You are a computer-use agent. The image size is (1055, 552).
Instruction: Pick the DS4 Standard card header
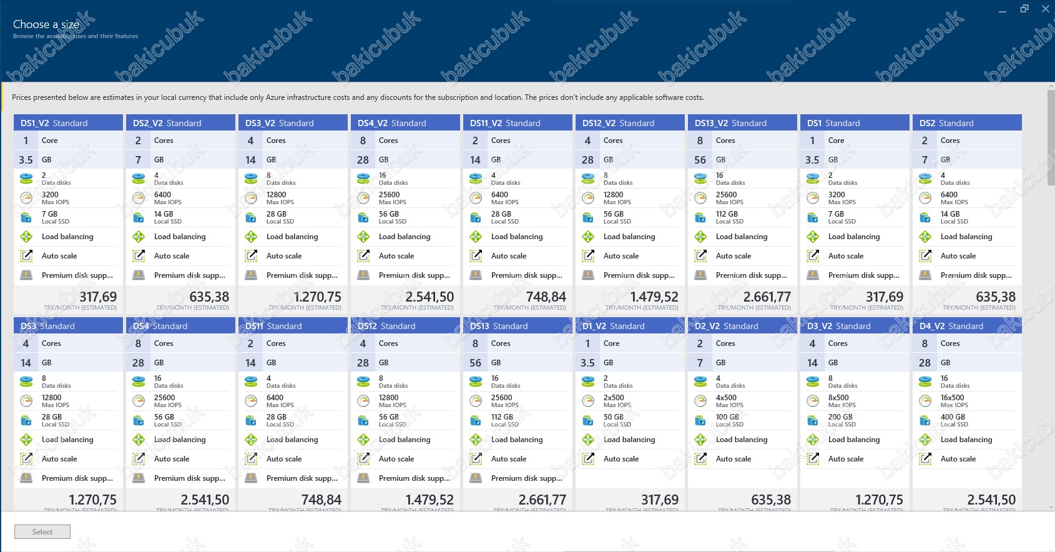(181, 326)
